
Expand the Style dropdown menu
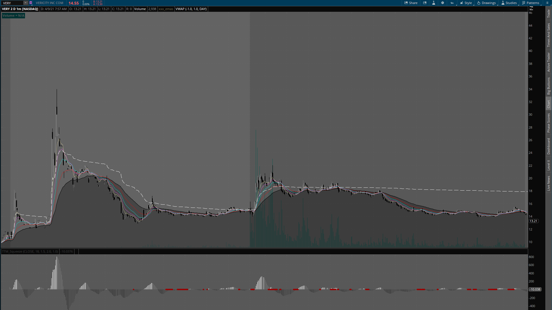pyautogui.click(x=466, y=3)
